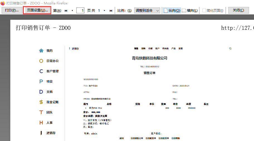Click the 客户管理 C icon

(x=41, y=71)
